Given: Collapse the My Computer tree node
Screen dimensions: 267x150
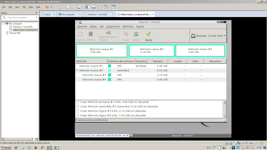Looking at the screenshot, I should (x=3, y=24).
